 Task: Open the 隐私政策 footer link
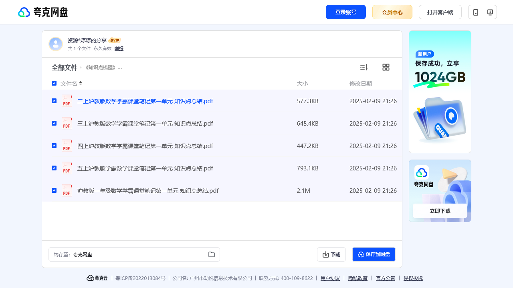tap(358, 278)
